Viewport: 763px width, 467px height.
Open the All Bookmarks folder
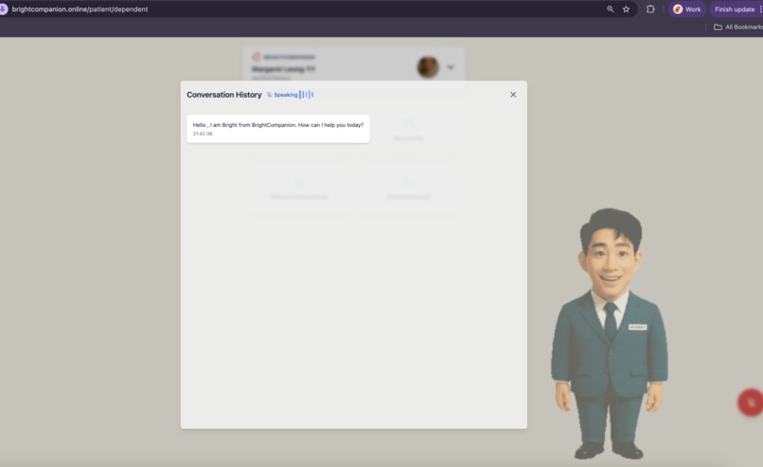(x=738, y=27)
